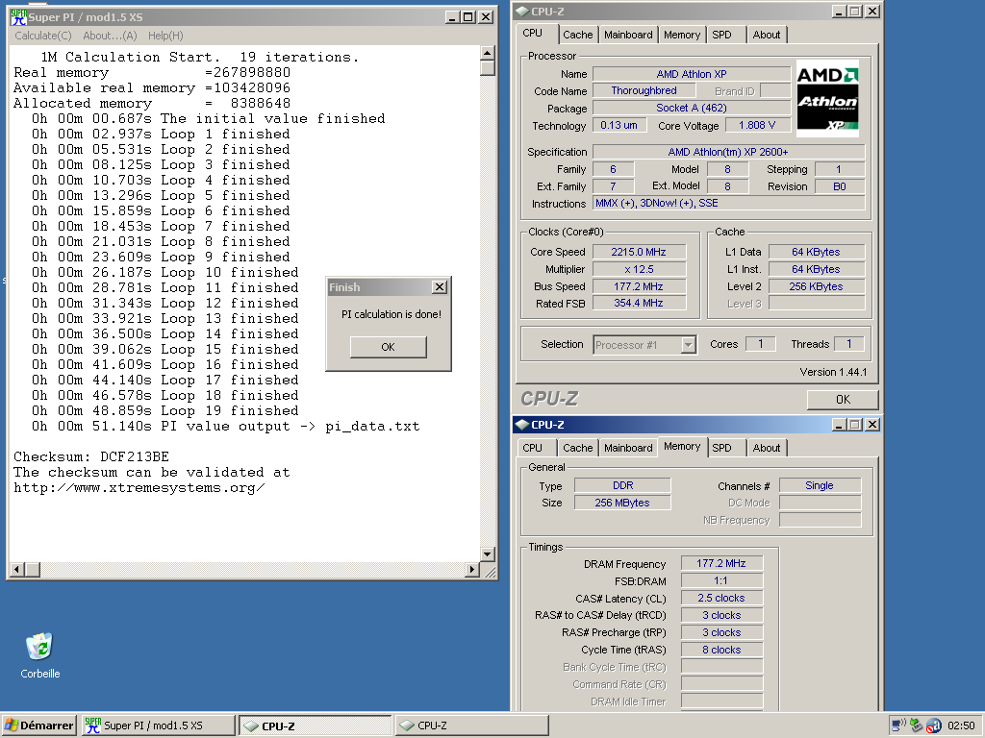This screenshot has width=985, height=738.
Task: Click the Core Voltage 1.808 V field
Action: pyautogui.click(x=757, y=125)
